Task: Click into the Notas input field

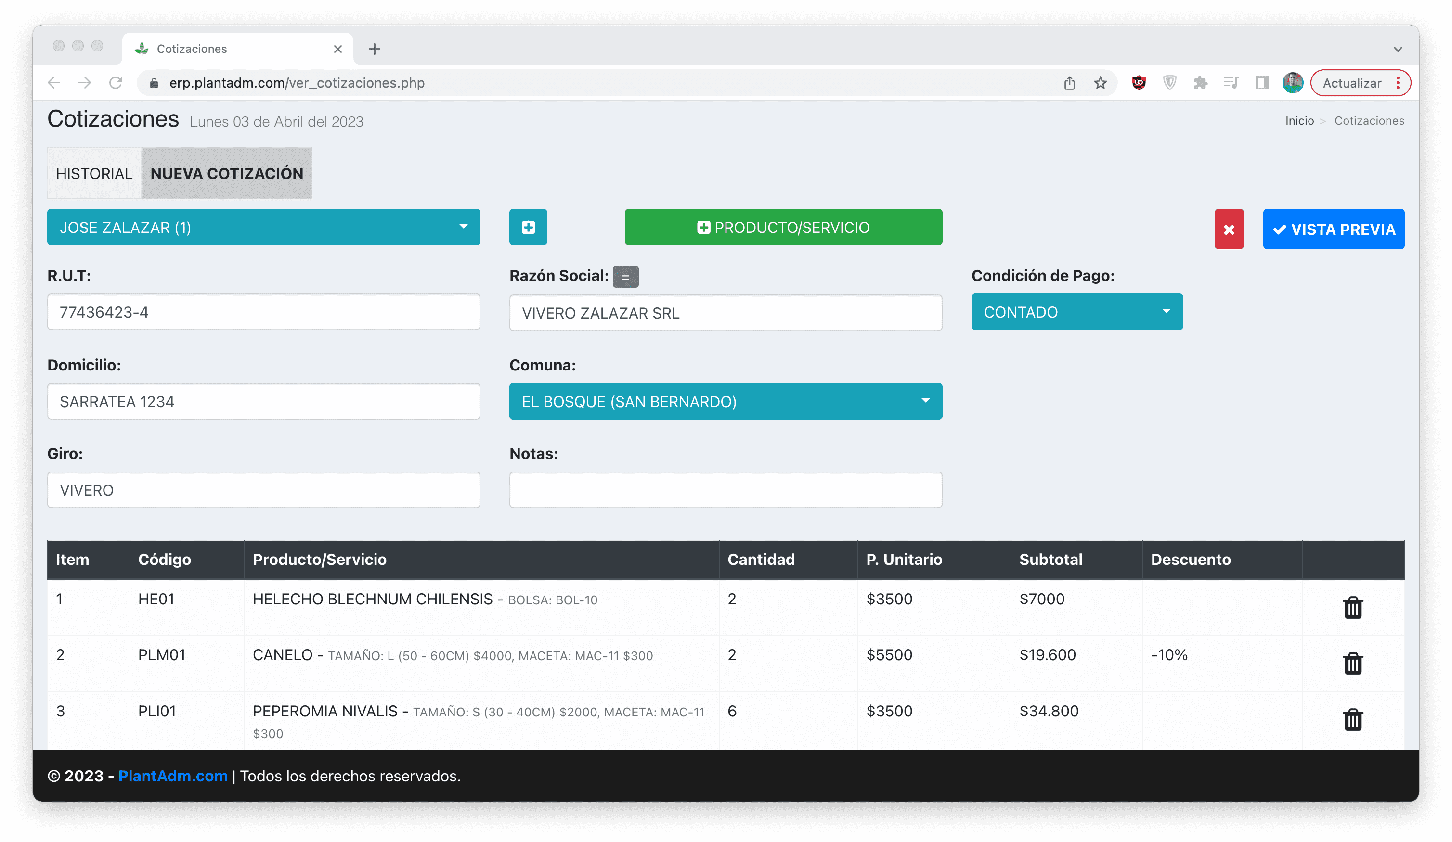Action: coord(725,490)
